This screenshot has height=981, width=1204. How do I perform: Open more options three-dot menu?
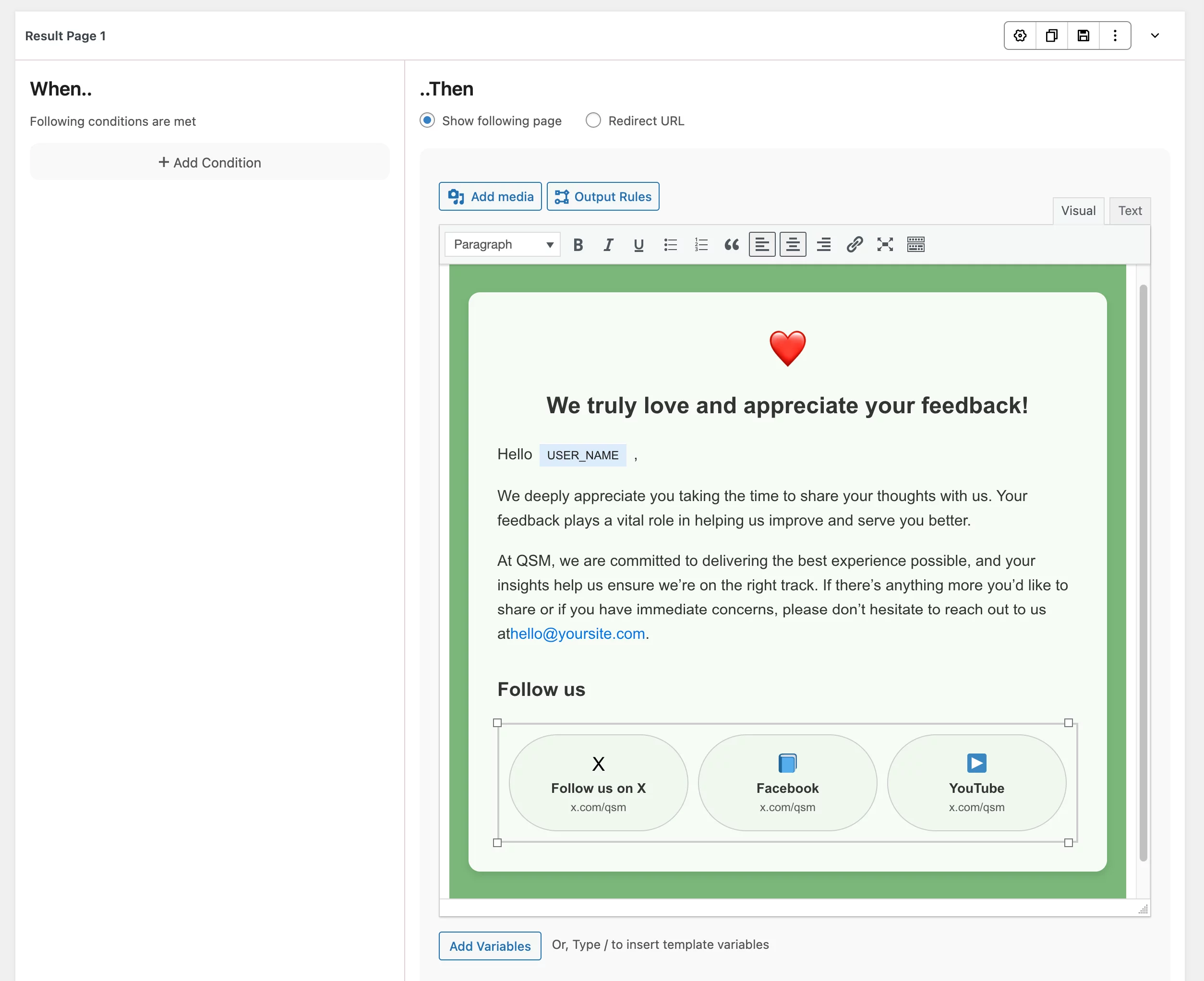[x=1115, y=36]
